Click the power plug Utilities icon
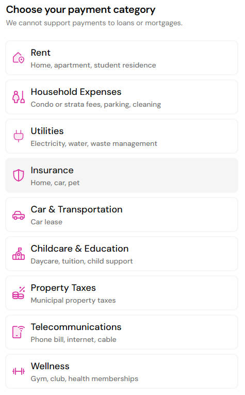This screenshot has height=395, width=245. pyautogui.click(x=19, y=136)
